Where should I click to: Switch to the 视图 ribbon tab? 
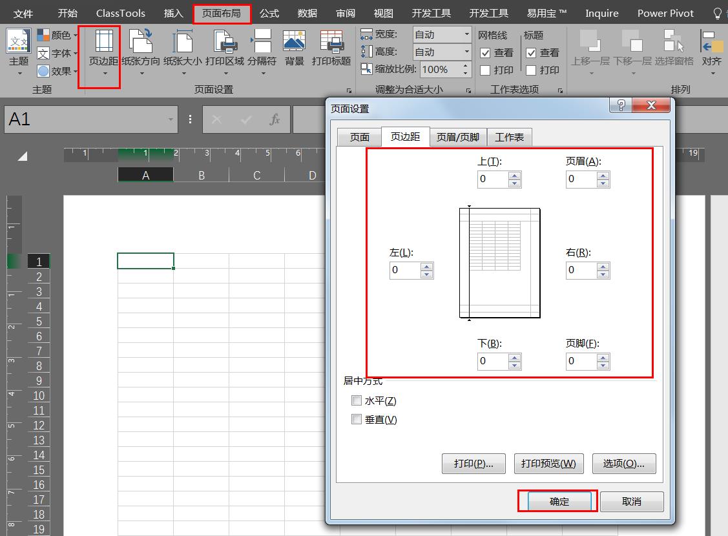[x=383, y=12]
